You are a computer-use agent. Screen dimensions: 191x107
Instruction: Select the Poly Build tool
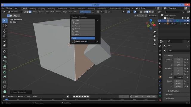point(5,92)
